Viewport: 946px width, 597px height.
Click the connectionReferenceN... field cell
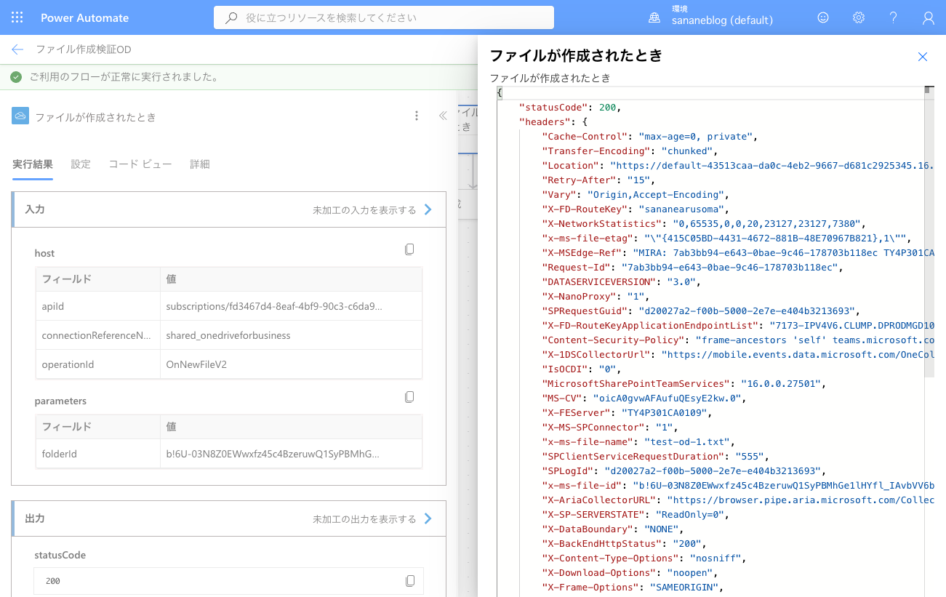click(98, 335)
